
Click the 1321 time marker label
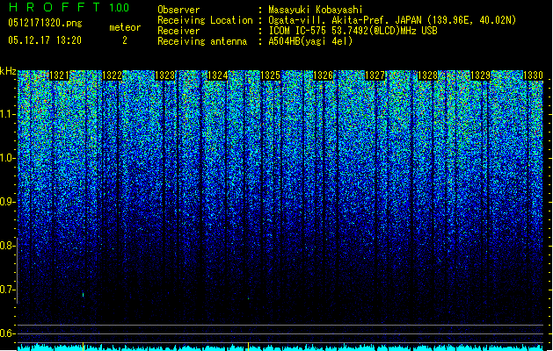59,75
